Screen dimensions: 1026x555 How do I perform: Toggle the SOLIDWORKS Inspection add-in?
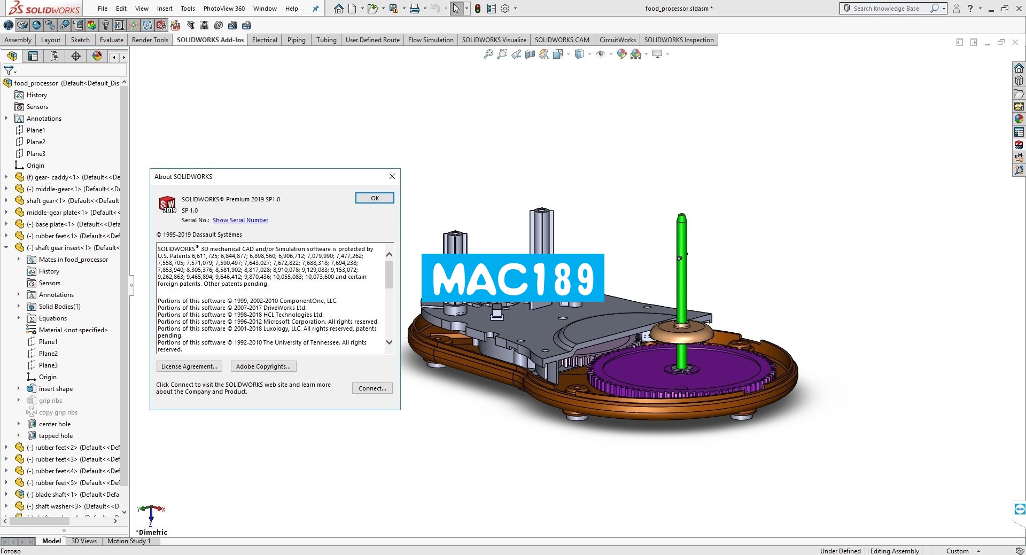point(679,40)
